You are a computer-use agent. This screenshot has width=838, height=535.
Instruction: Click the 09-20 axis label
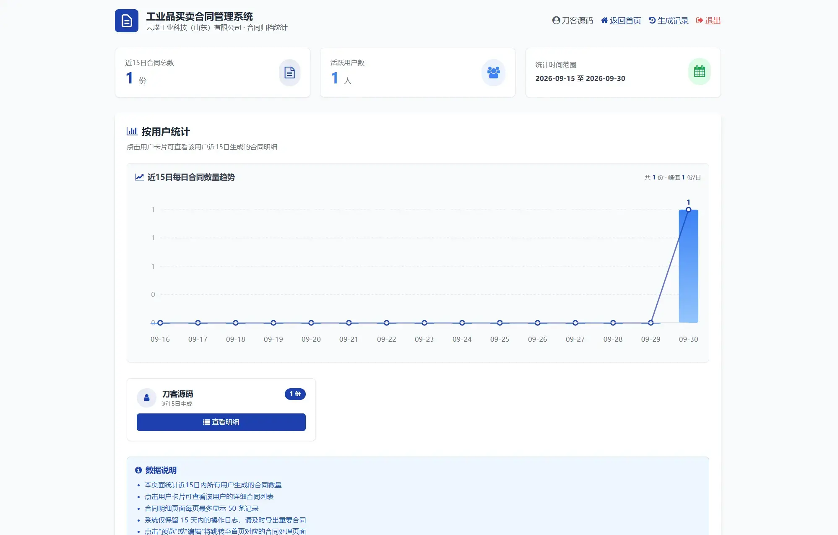point(311,339)
